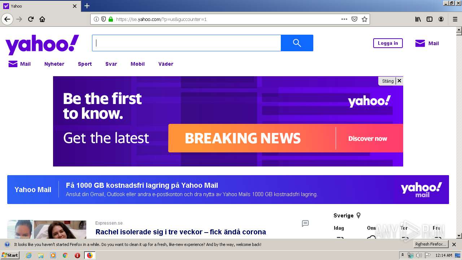Screen dimensions: 462x260
Task: Open Opera from the taskbar
Action: point(77,255)
